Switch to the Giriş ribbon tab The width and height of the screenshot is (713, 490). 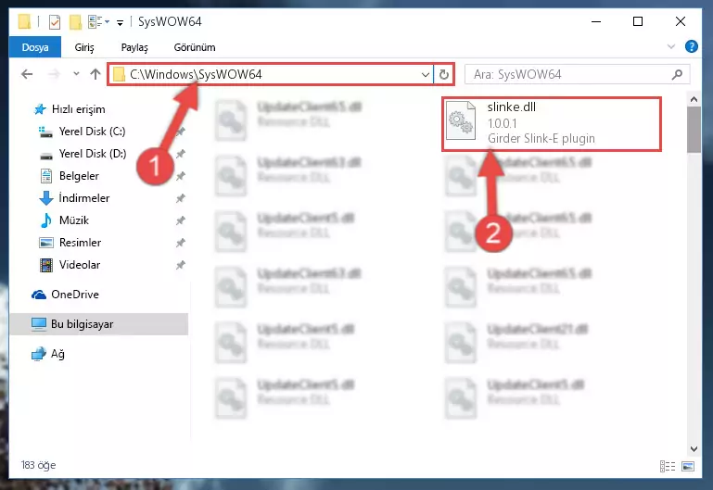tap(84, 47)
